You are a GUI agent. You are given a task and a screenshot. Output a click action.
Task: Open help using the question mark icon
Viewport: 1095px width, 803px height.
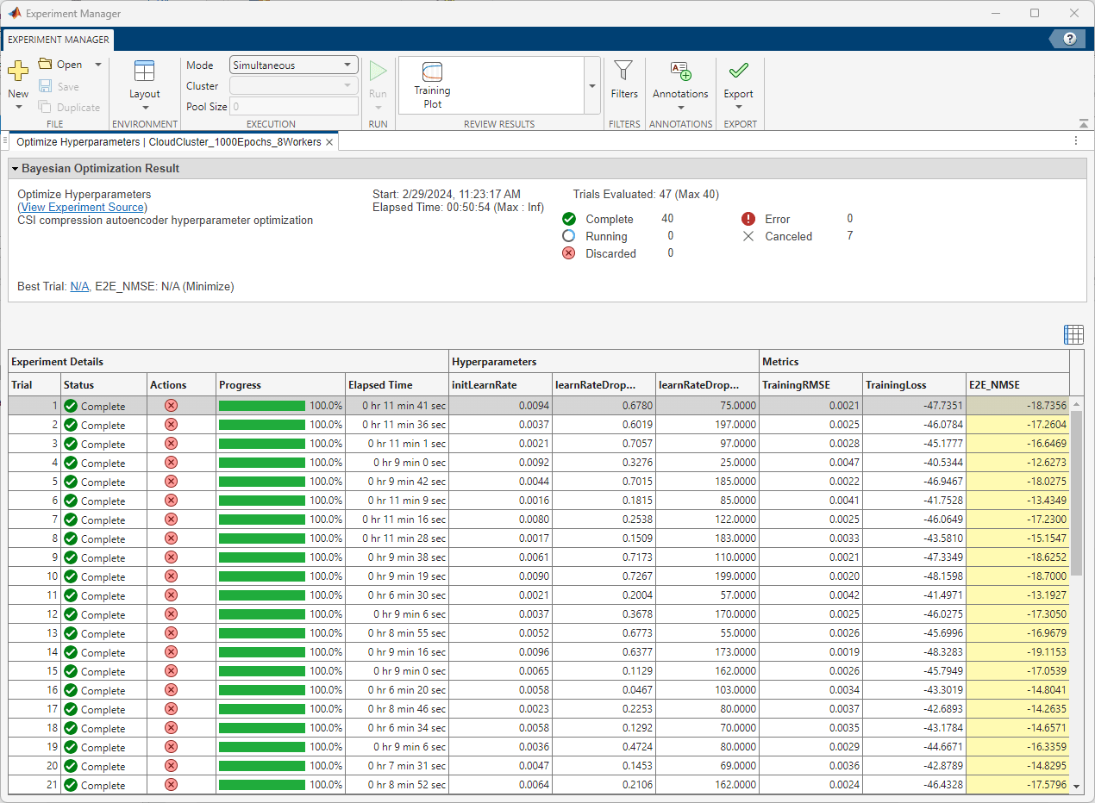(x=1069, y=38)
